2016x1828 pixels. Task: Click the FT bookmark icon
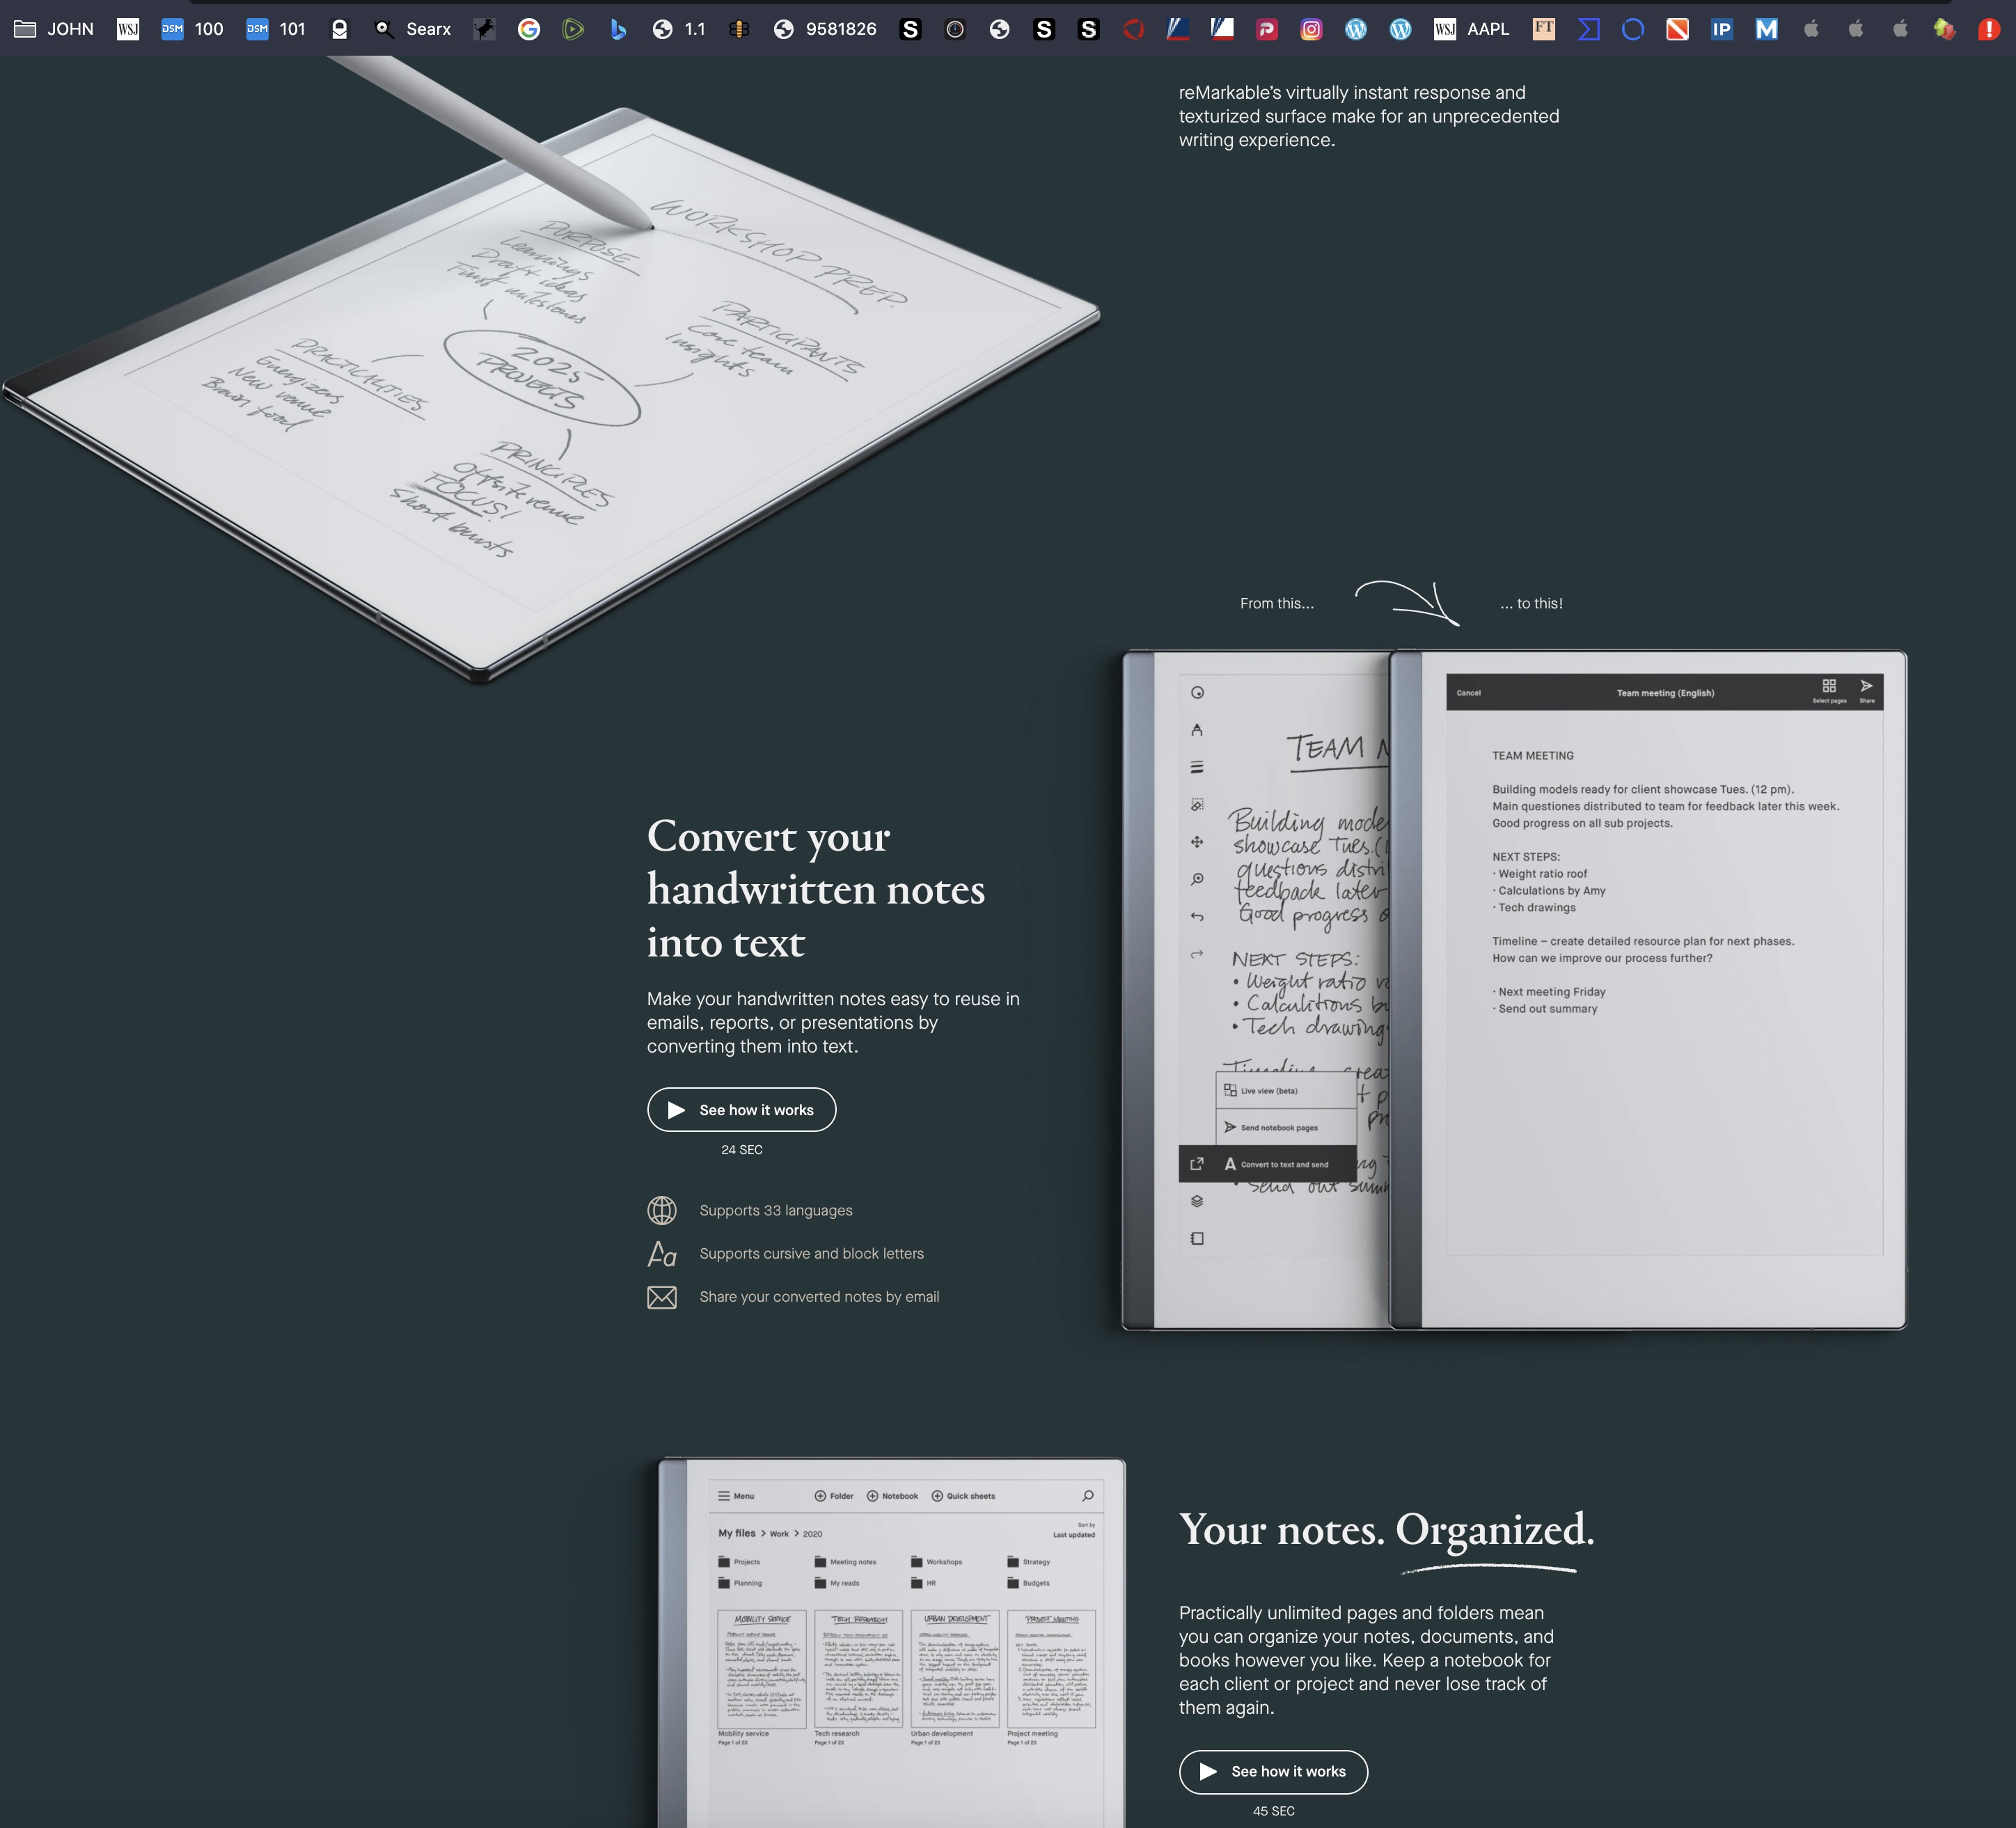[1543, 29]
